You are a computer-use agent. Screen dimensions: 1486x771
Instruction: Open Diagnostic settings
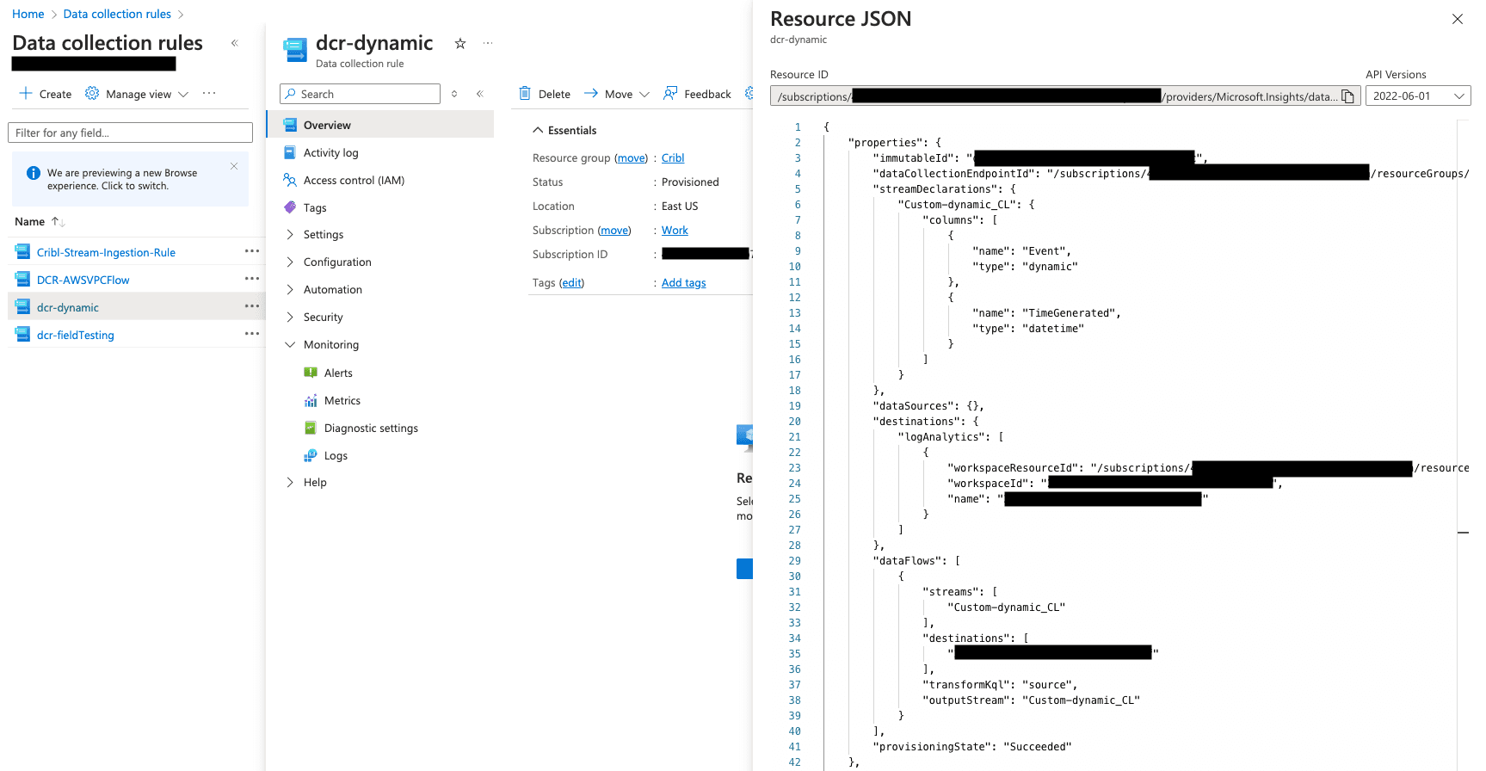pos(370,428)
